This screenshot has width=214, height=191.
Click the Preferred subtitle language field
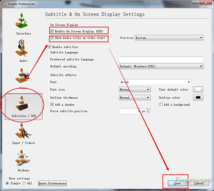[x=161, y=59]
